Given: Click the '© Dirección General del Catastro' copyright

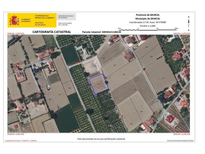Looking at the screenshot, I should pyautogui.click(x=180, y=141).
